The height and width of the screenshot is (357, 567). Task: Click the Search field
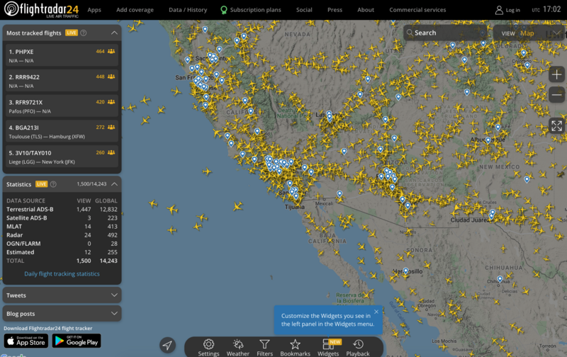click(445, 33)
